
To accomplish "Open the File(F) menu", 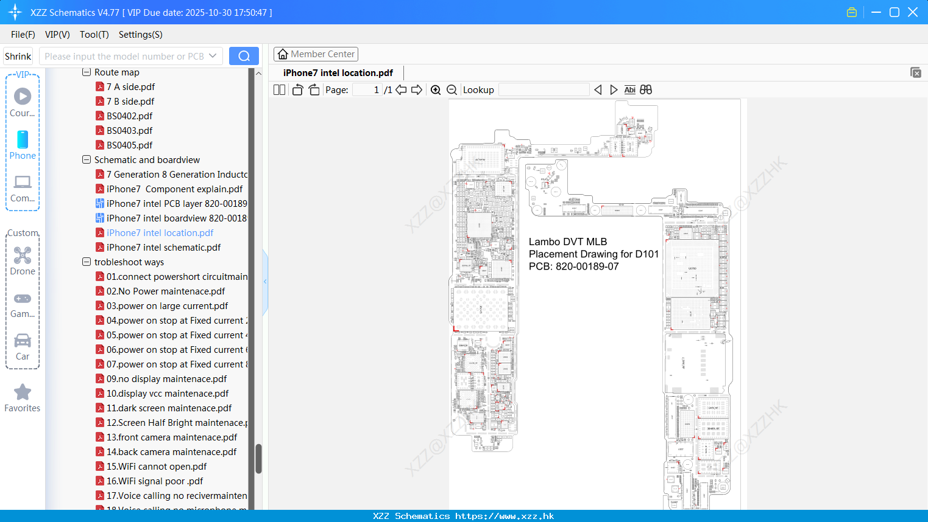I will click(x=23, y=35).
